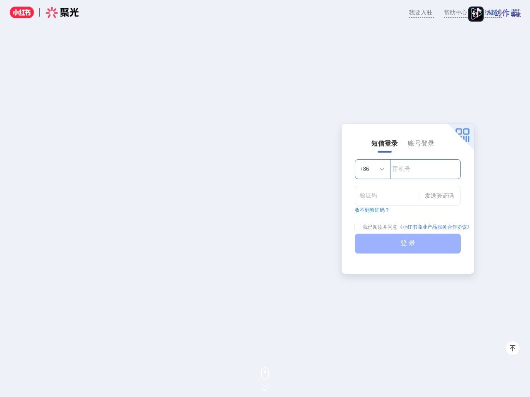Viewport: 530px width, 397px height.
Task: Click the AI创作导航 text overlay
Action: pos(504,13)
